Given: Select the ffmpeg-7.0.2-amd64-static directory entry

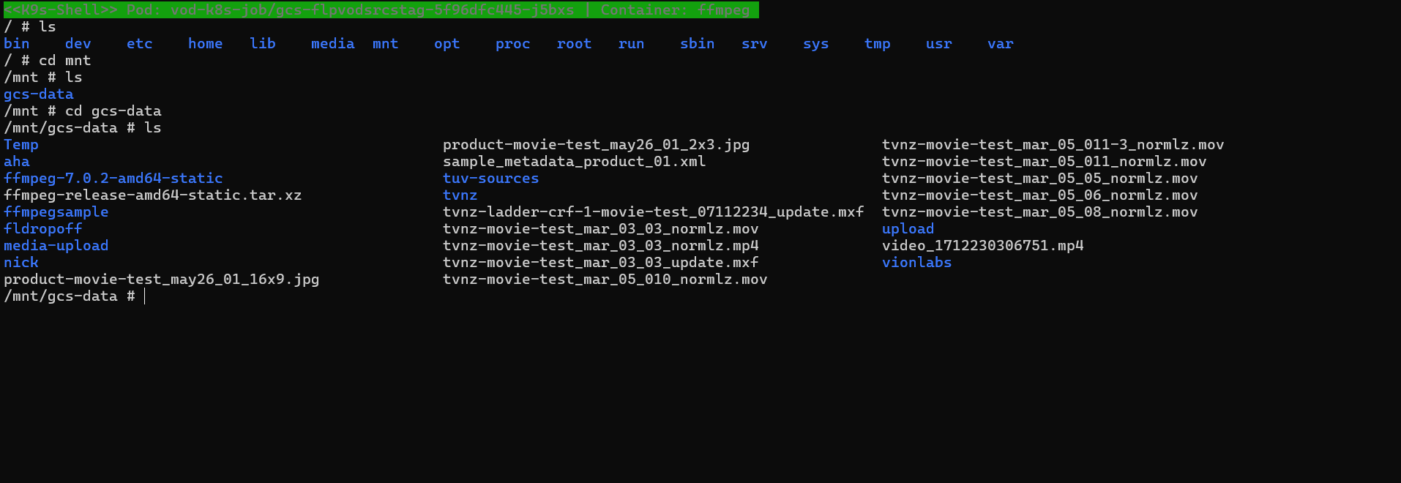Looking at the screenshot, I should click(113, 179).
